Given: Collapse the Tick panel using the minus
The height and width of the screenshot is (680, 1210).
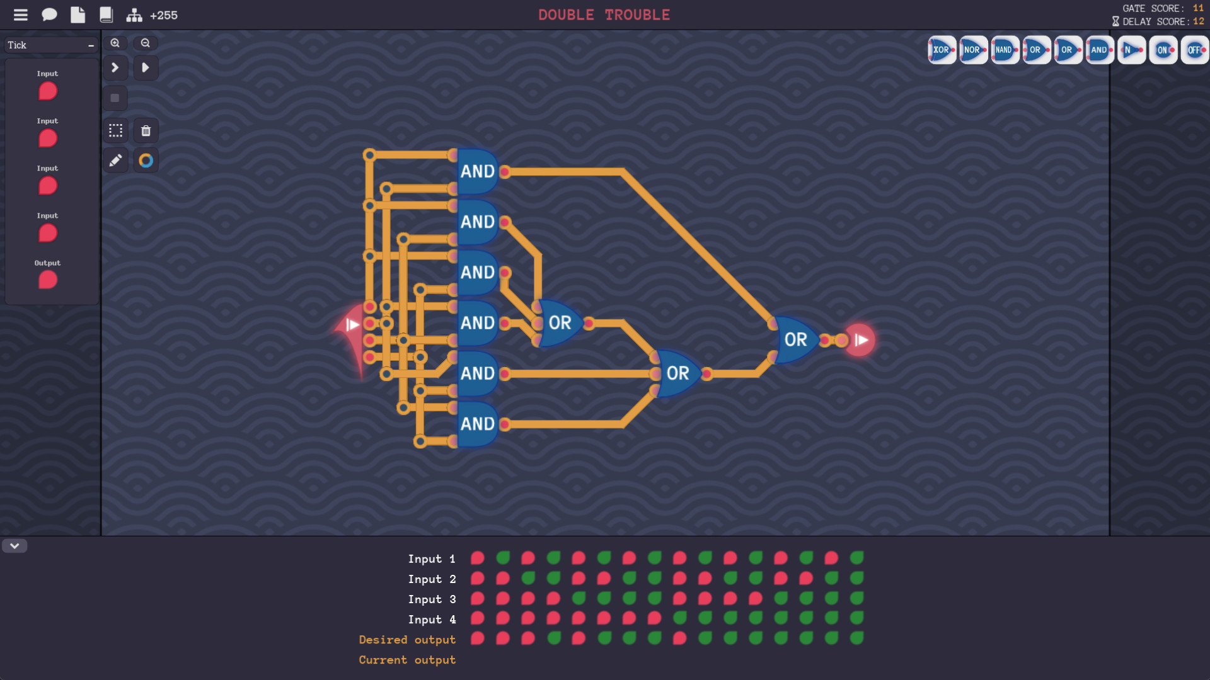Looking at the screenshot, I should tap(91, 45).
